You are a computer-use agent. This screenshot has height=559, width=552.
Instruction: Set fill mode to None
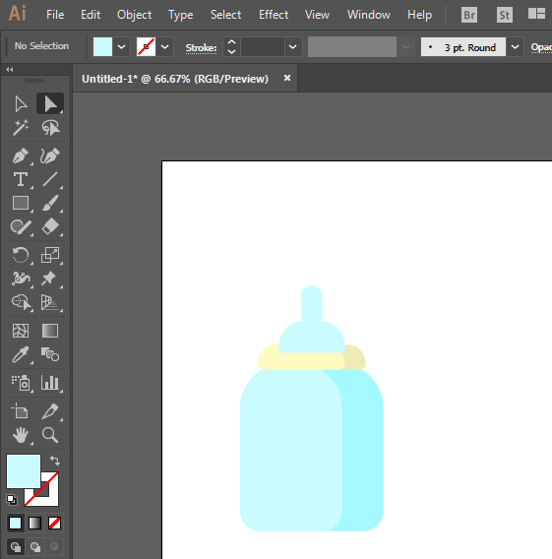(x=54, y=523)
